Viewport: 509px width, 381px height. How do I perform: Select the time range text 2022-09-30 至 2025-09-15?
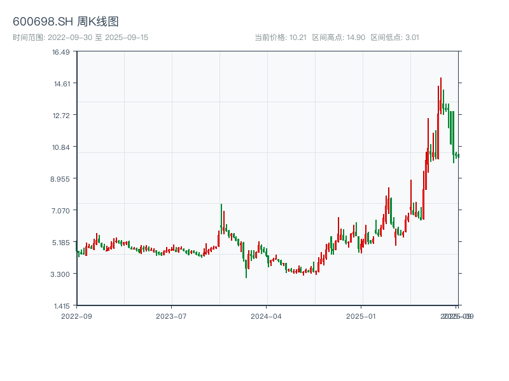(98, 37)
